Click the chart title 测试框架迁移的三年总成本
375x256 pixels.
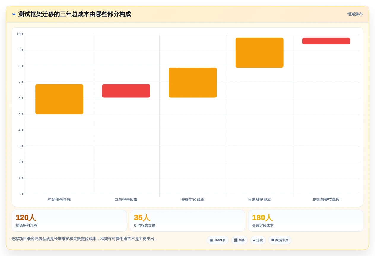(74, 14)
